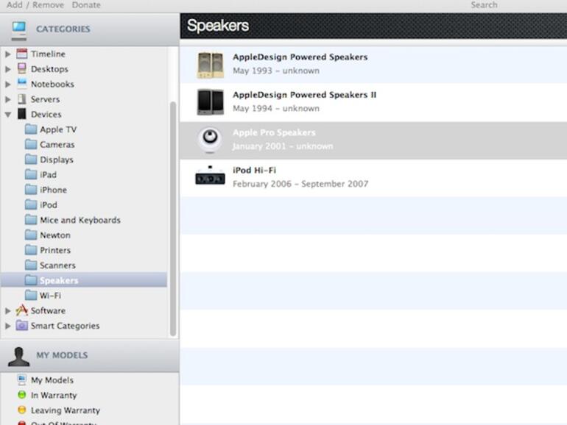Click the Apple TV folder icon
The image size is (567, 425).
coord(31,129)
